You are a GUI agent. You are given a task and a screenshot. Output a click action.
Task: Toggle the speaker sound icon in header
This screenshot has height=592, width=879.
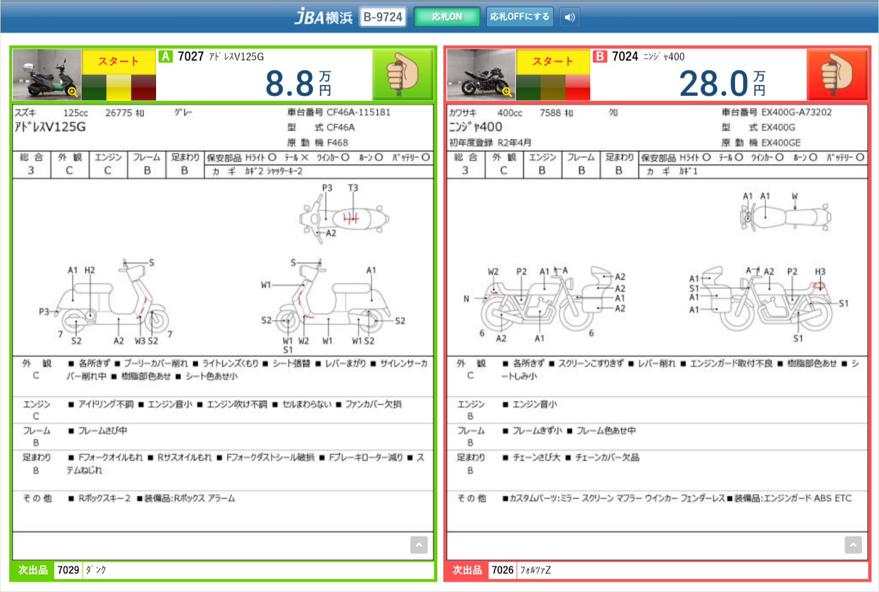570,17
